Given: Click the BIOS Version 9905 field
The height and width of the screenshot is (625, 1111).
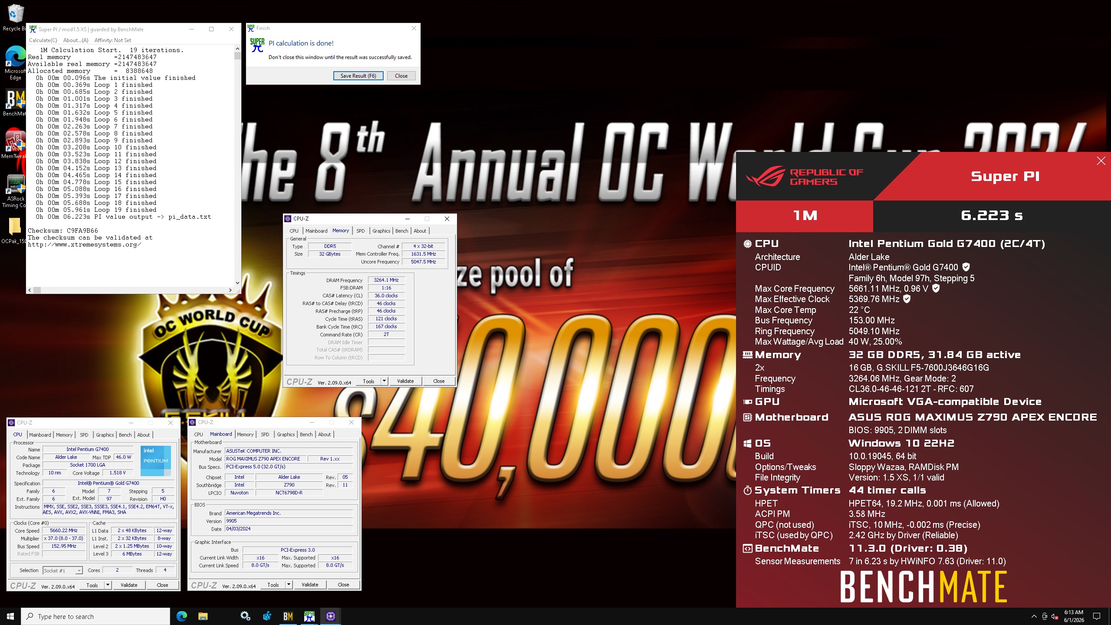Looking at the screenshot, I should click(x=289, y=521).
